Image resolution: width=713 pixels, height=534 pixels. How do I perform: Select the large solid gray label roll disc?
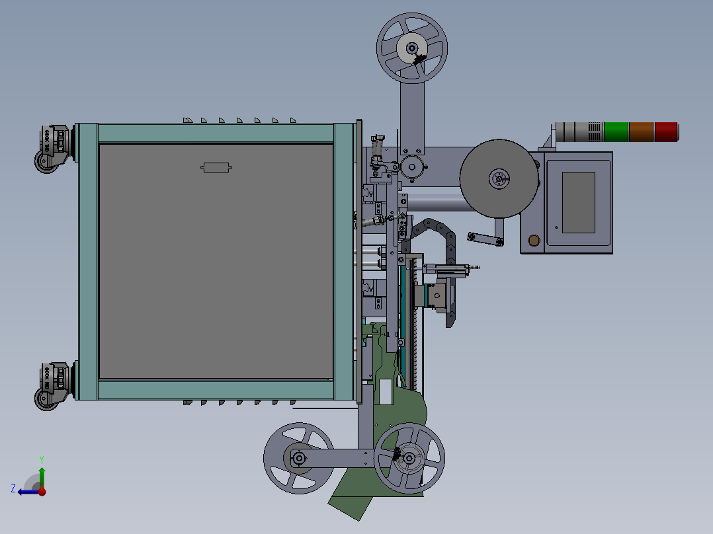click(499, 178)
